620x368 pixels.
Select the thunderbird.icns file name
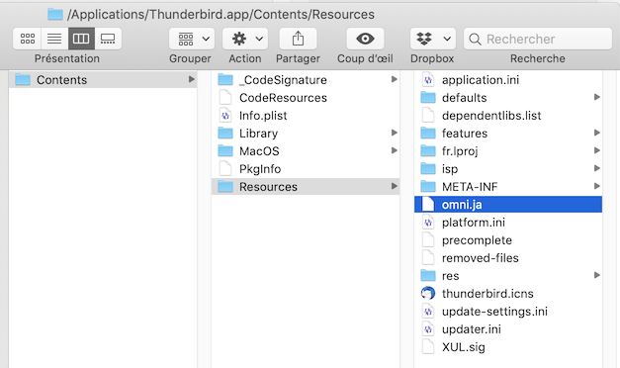[x=487, y=294]
